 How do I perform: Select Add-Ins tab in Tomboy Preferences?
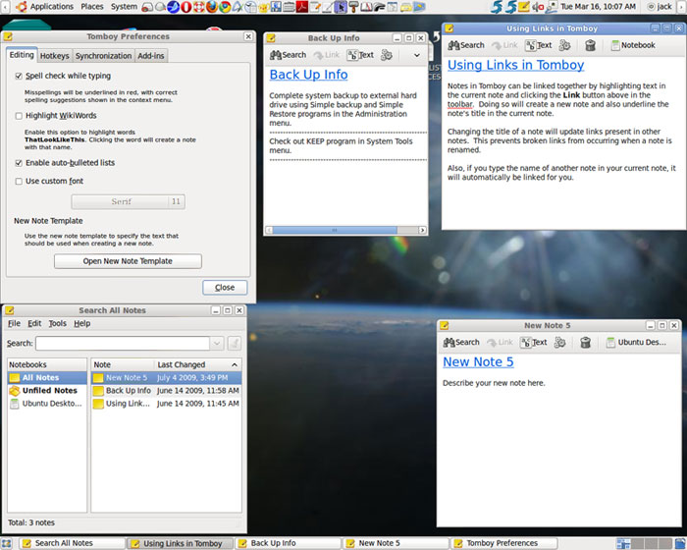point(151,56)
